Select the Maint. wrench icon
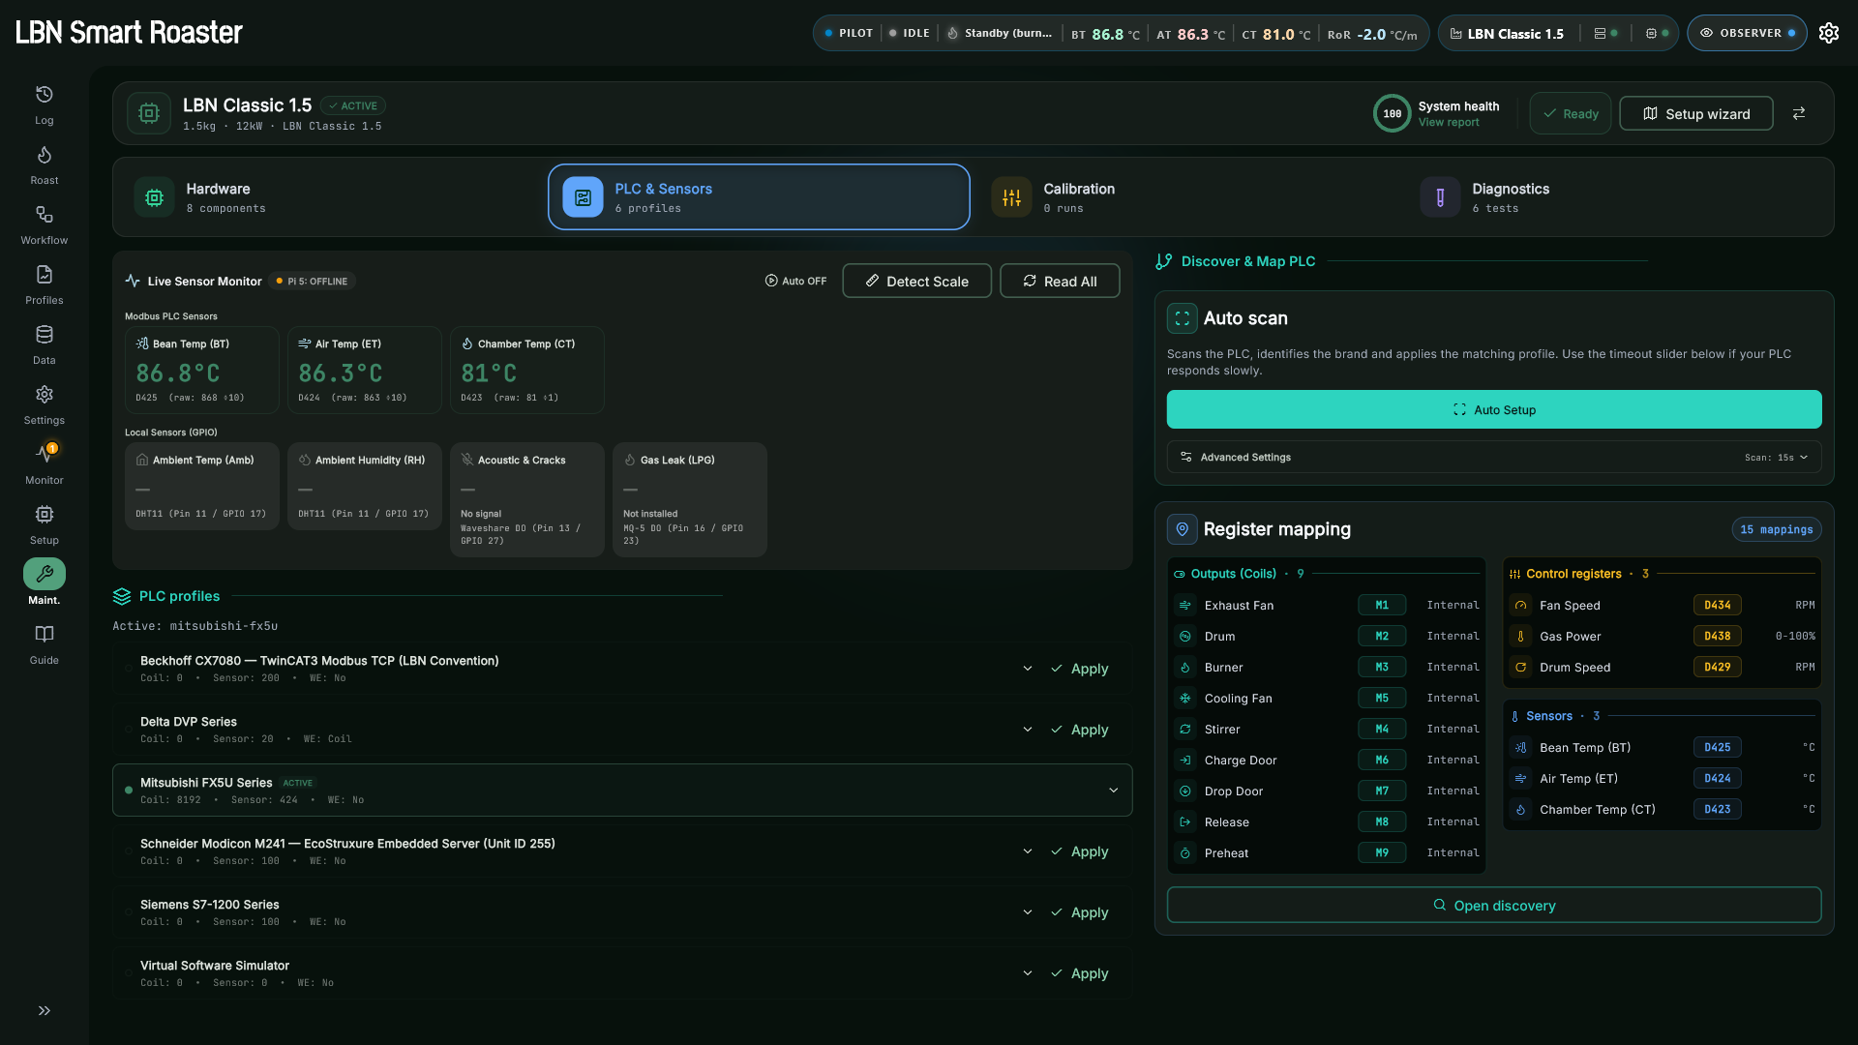This screenshot has width=1858, height=1045. pos(45,574)
